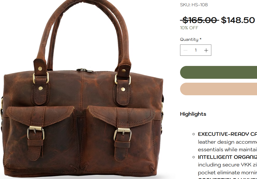
Task: Click the right pocket buckle on bag
Action: [x=123, y=134]
